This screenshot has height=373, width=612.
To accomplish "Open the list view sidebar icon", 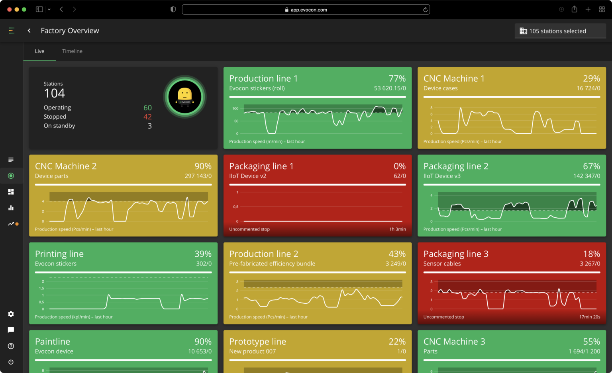I will (11, 160).
